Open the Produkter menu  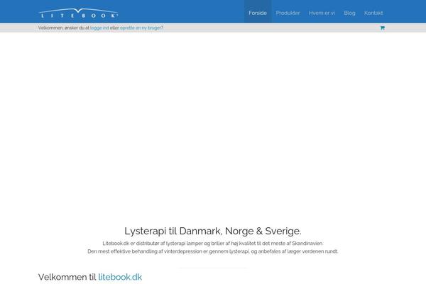288,13
